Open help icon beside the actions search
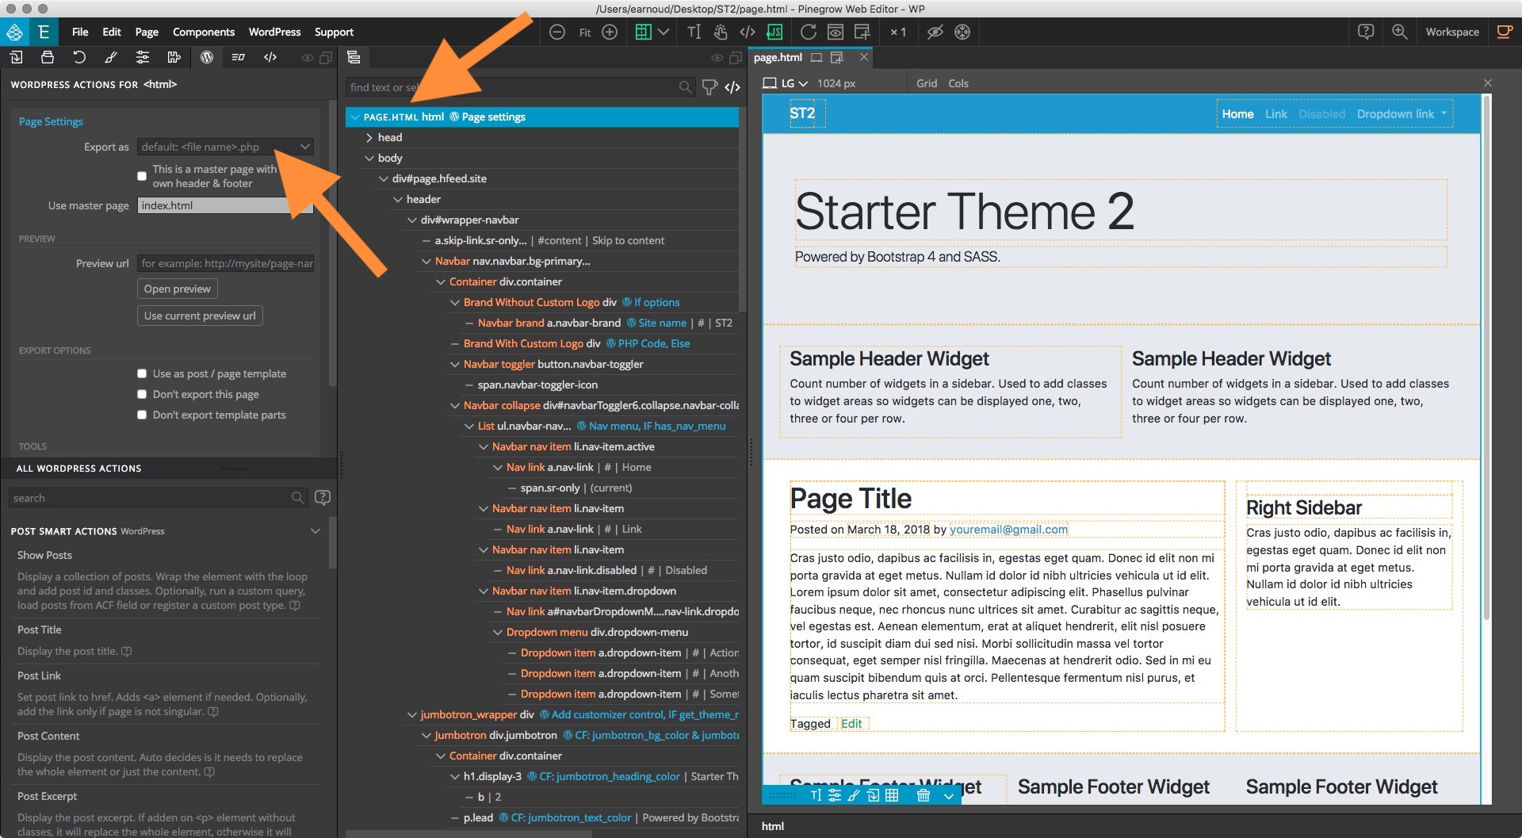The image size is (1522, 838). (x=323, y=498)
